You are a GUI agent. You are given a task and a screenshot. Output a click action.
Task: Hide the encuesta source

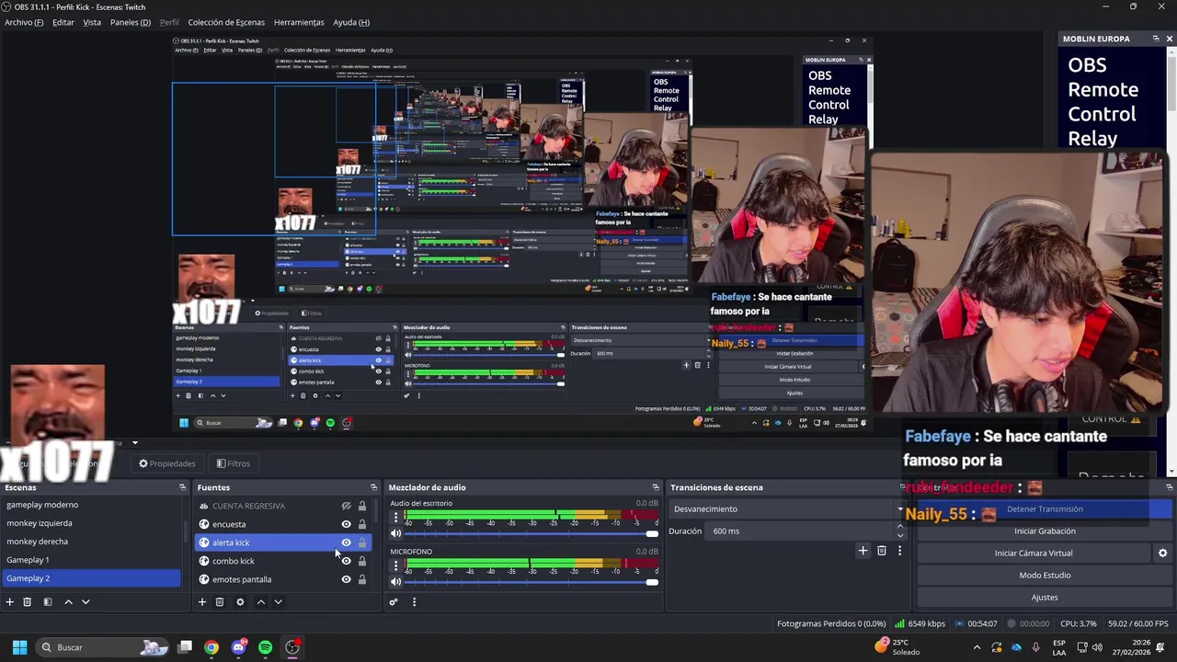point(346,524)
